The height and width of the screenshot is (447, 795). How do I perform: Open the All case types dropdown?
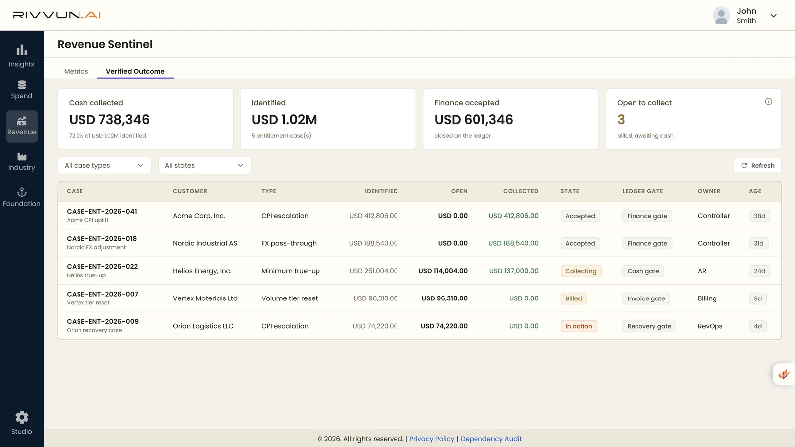coord(104,166)
